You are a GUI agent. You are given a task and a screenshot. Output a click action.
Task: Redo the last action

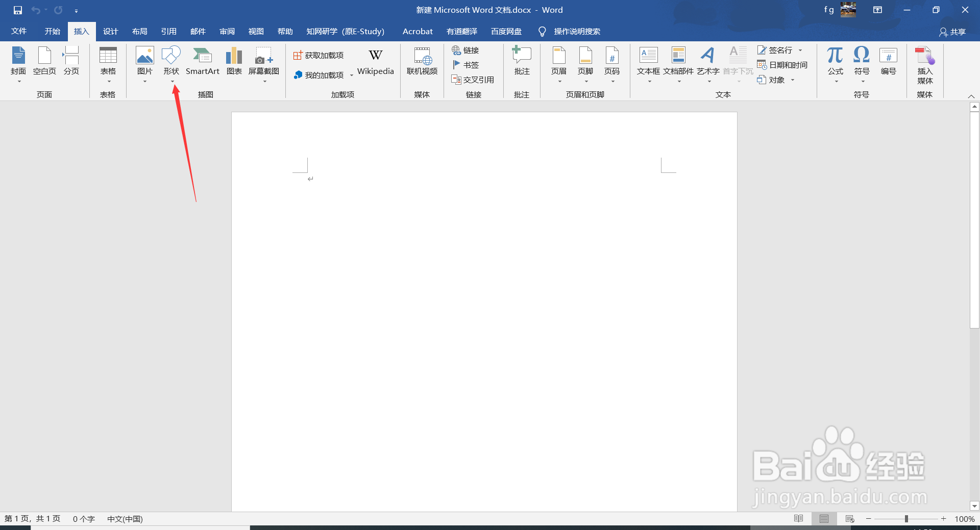58,10
